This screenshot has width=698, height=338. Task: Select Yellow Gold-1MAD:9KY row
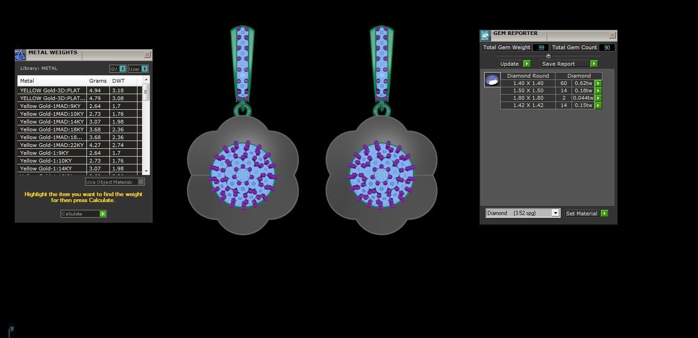pyautogui.click(x=80, y=106)
